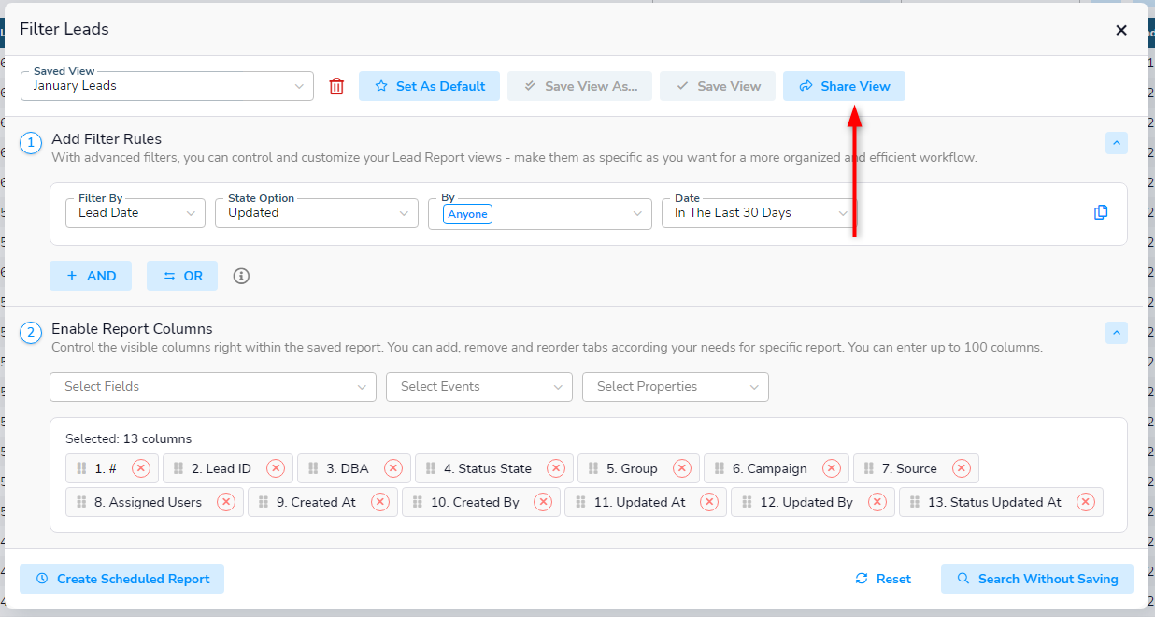Set current view as default
This screenshot has width=1155, height=617.
tap(429, 86)
